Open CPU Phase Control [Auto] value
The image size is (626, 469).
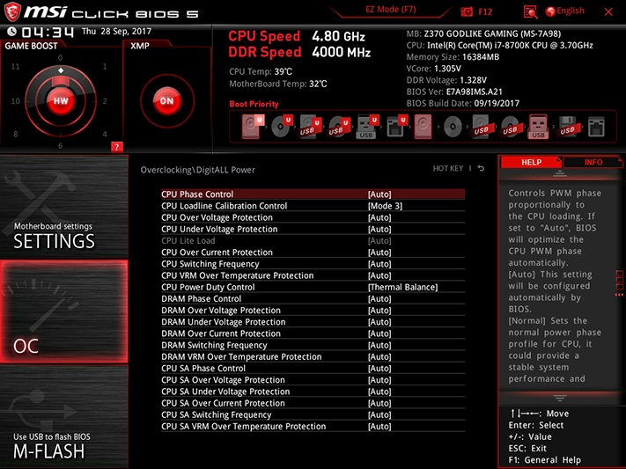pos(379,194)
